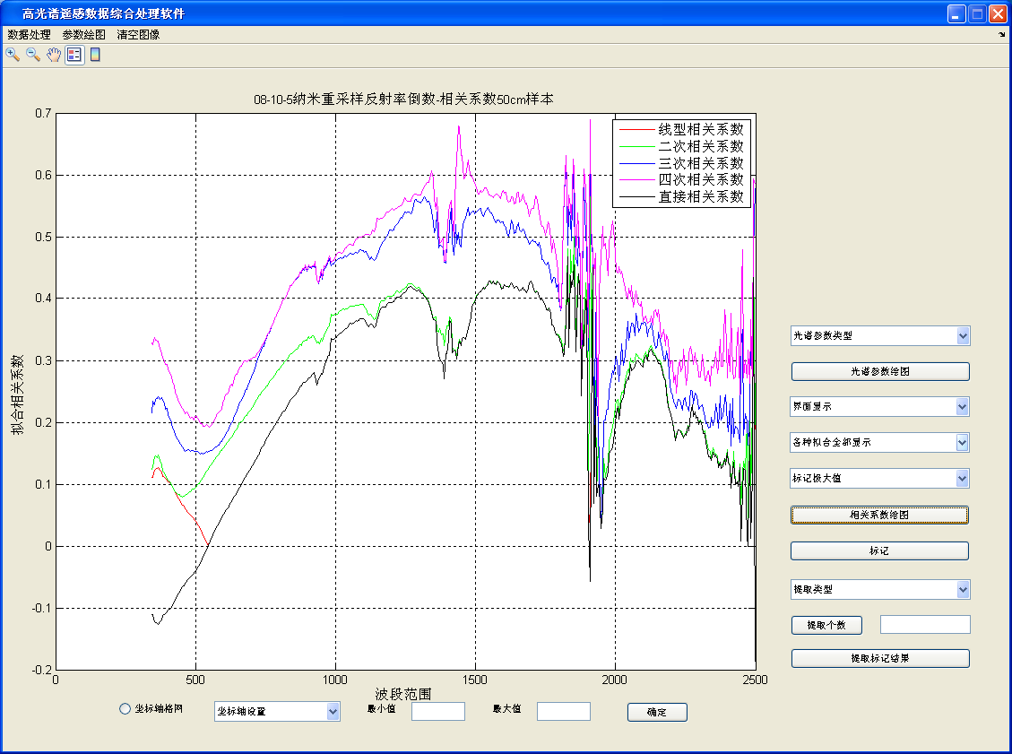The height and width of the screenshot is (754, 1012).
Task: Click the insert colorbar toolbar icon
Action: [94, 55]
